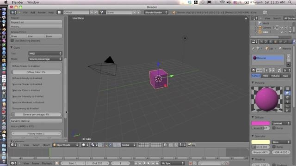The width and height of the screenshot is (296, 166).
Task: Click the scene browse icon
Action: 102,12
